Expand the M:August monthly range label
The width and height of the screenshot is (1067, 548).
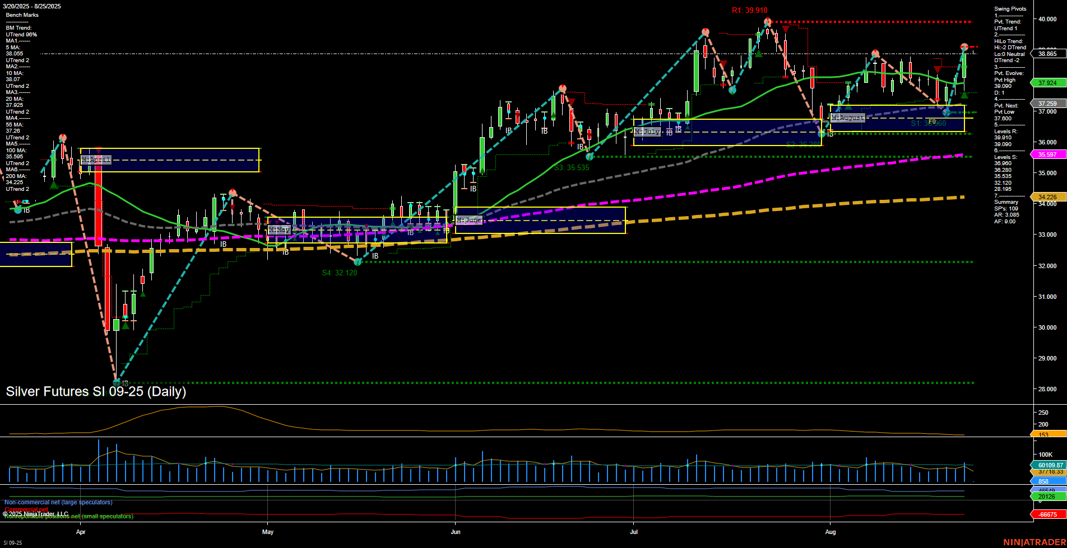[x=847, y=118]
